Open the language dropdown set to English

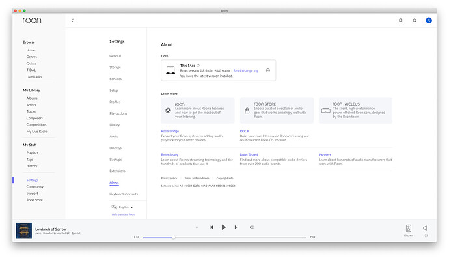click(126, 207)
